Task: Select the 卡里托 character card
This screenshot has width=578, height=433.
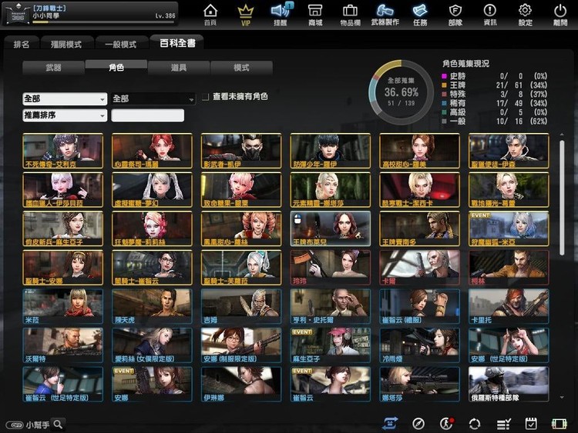Action: coord(509,306)
